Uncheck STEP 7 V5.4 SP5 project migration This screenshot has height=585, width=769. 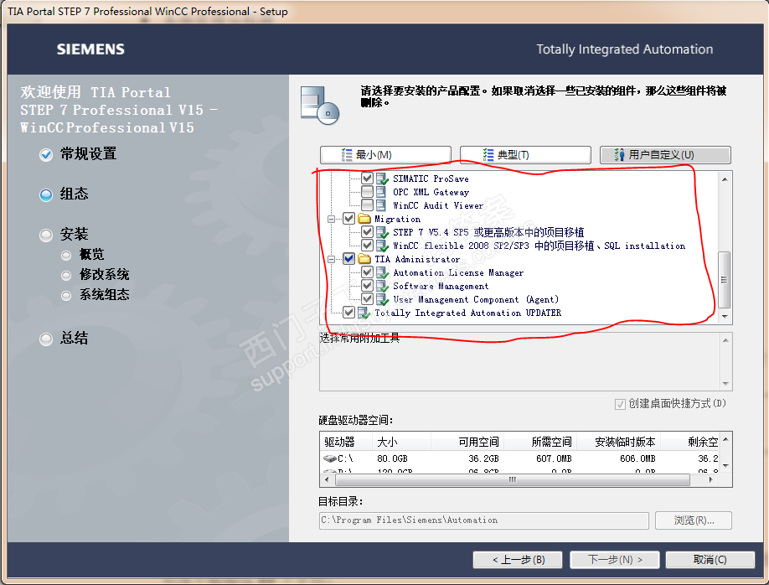368,231
